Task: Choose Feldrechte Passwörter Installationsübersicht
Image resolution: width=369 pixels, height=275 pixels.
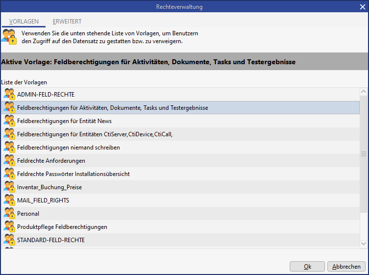Action: pos(73,174)
